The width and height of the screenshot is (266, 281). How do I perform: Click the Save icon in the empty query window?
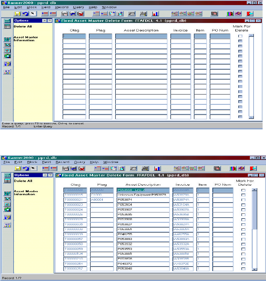point(18,14)
